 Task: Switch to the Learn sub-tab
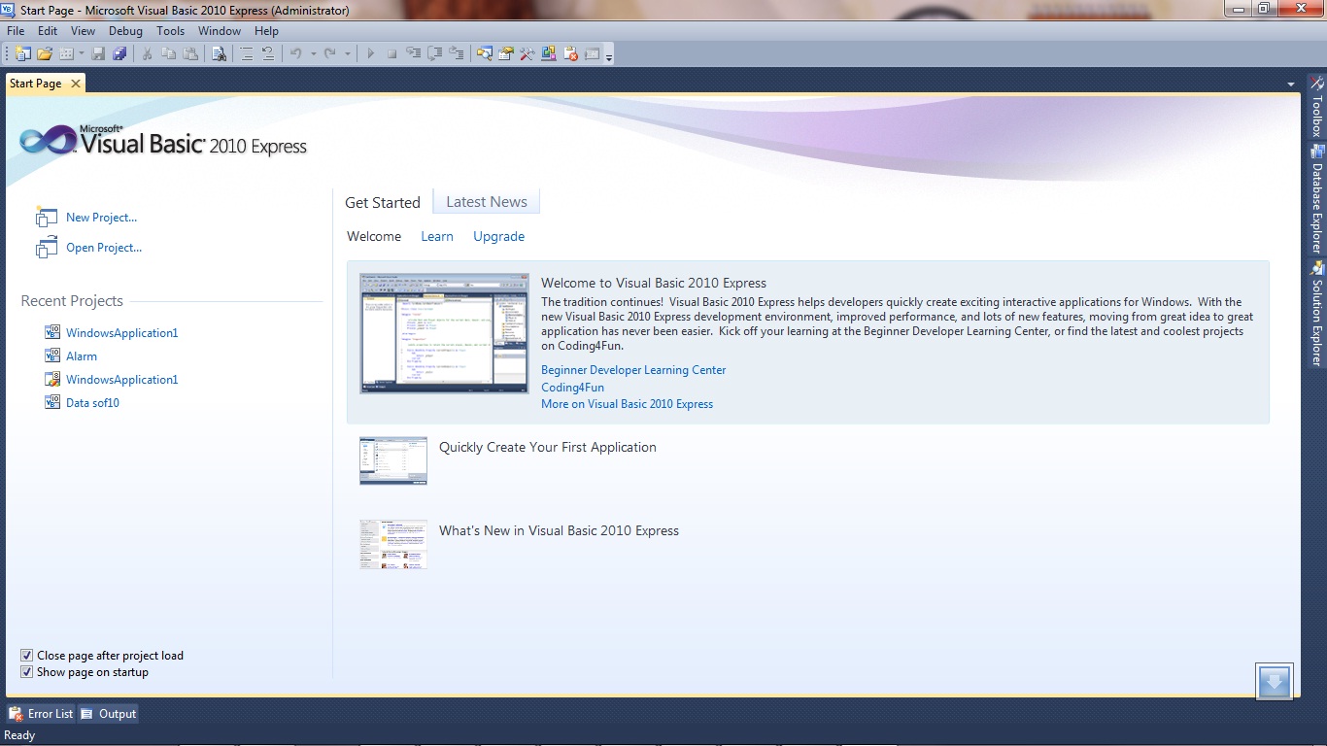point(437,236)
